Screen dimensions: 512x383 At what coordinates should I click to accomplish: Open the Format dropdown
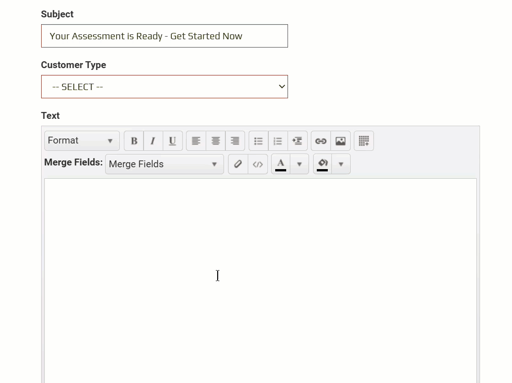[x=82, y=141]
